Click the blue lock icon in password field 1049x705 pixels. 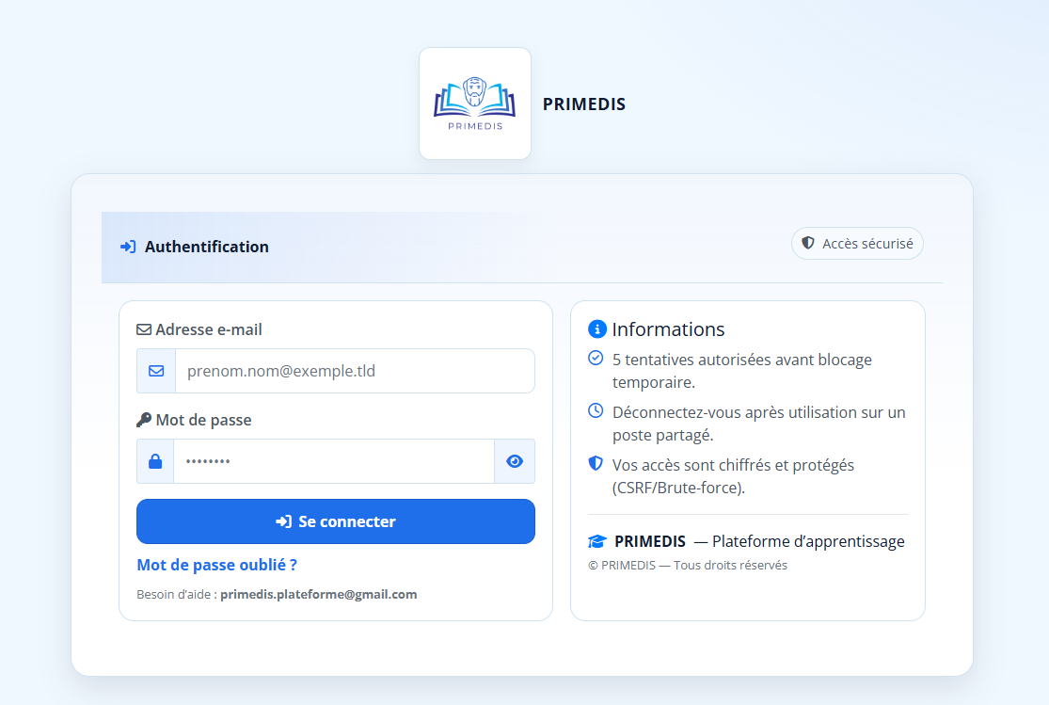154,461
